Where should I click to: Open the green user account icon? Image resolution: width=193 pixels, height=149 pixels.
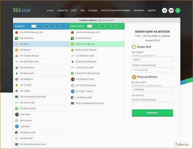pos(178,10)
